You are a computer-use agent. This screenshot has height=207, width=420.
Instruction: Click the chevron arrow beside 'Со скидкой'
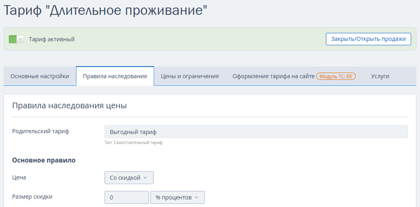click(x=145, y=178)
